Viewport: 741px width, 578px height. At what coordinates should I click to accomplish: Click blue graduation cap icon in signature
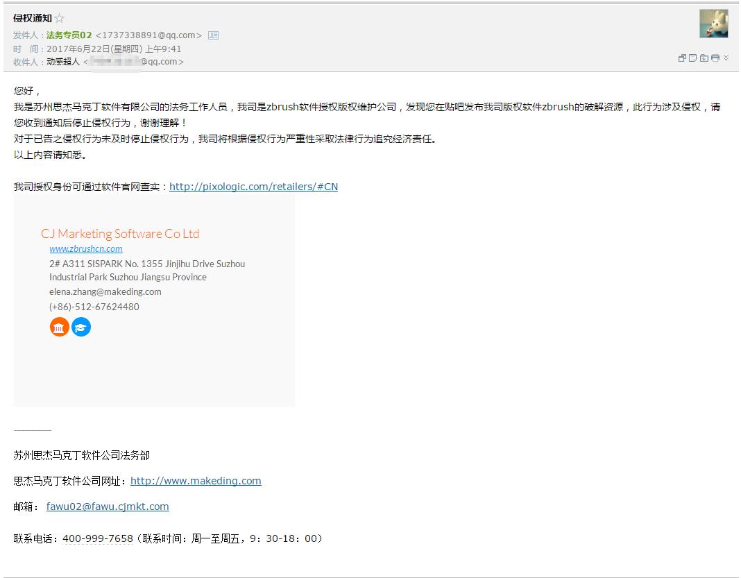tap(81, 327)
